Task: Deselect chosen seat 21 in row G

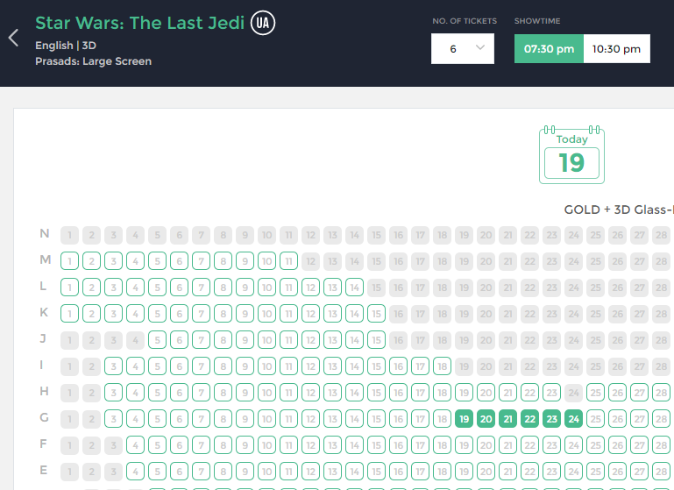Action: click(508, 419)
